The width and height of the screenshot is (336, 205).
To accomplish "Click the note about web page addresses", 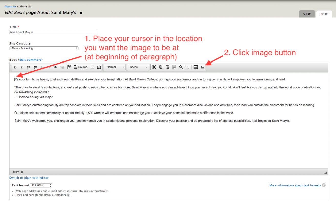I will (x=62, y=191).
